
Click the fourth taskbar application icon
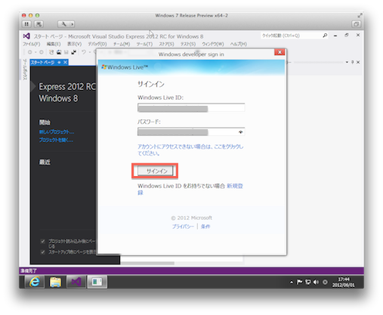pos(97,282)
